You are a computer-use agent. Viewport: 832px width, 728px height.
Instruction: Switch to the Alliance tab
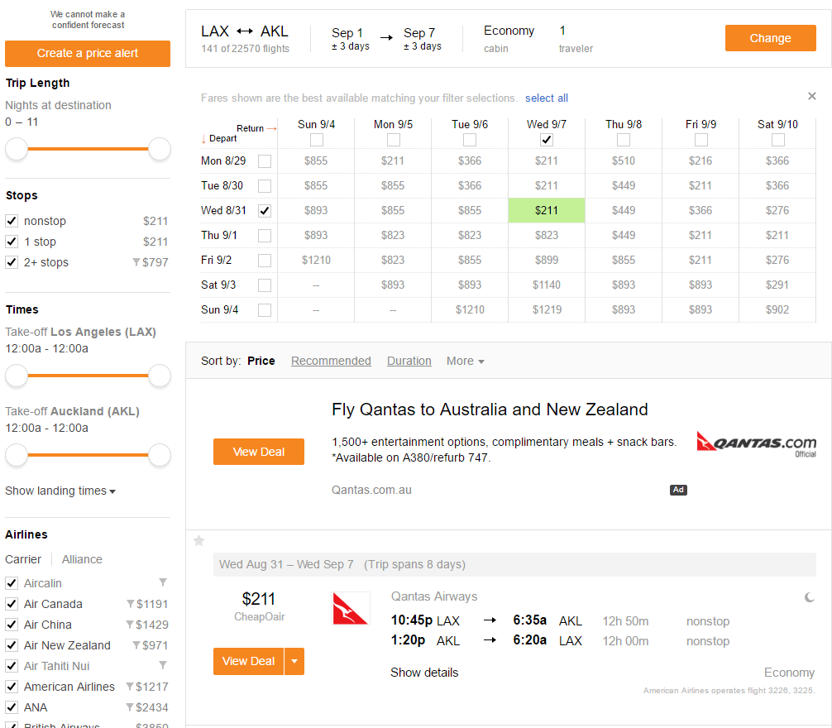click(82, 559)
